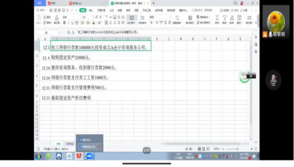Select the second sheet tab at bottom
Viewport: 294px width, 167px height.
point(70,144)
